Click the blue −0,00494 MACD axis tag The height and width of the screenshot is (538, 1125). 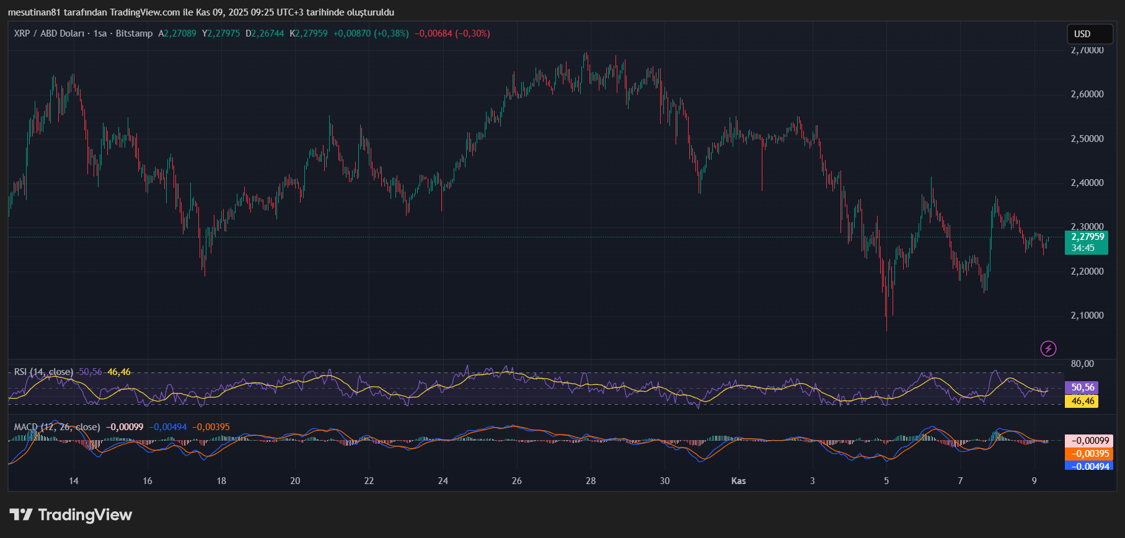[1090, 466]
